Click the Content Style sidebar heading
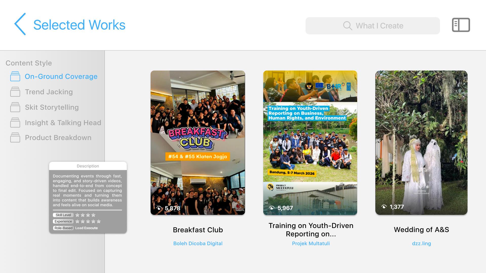 (x=29, y=63)
